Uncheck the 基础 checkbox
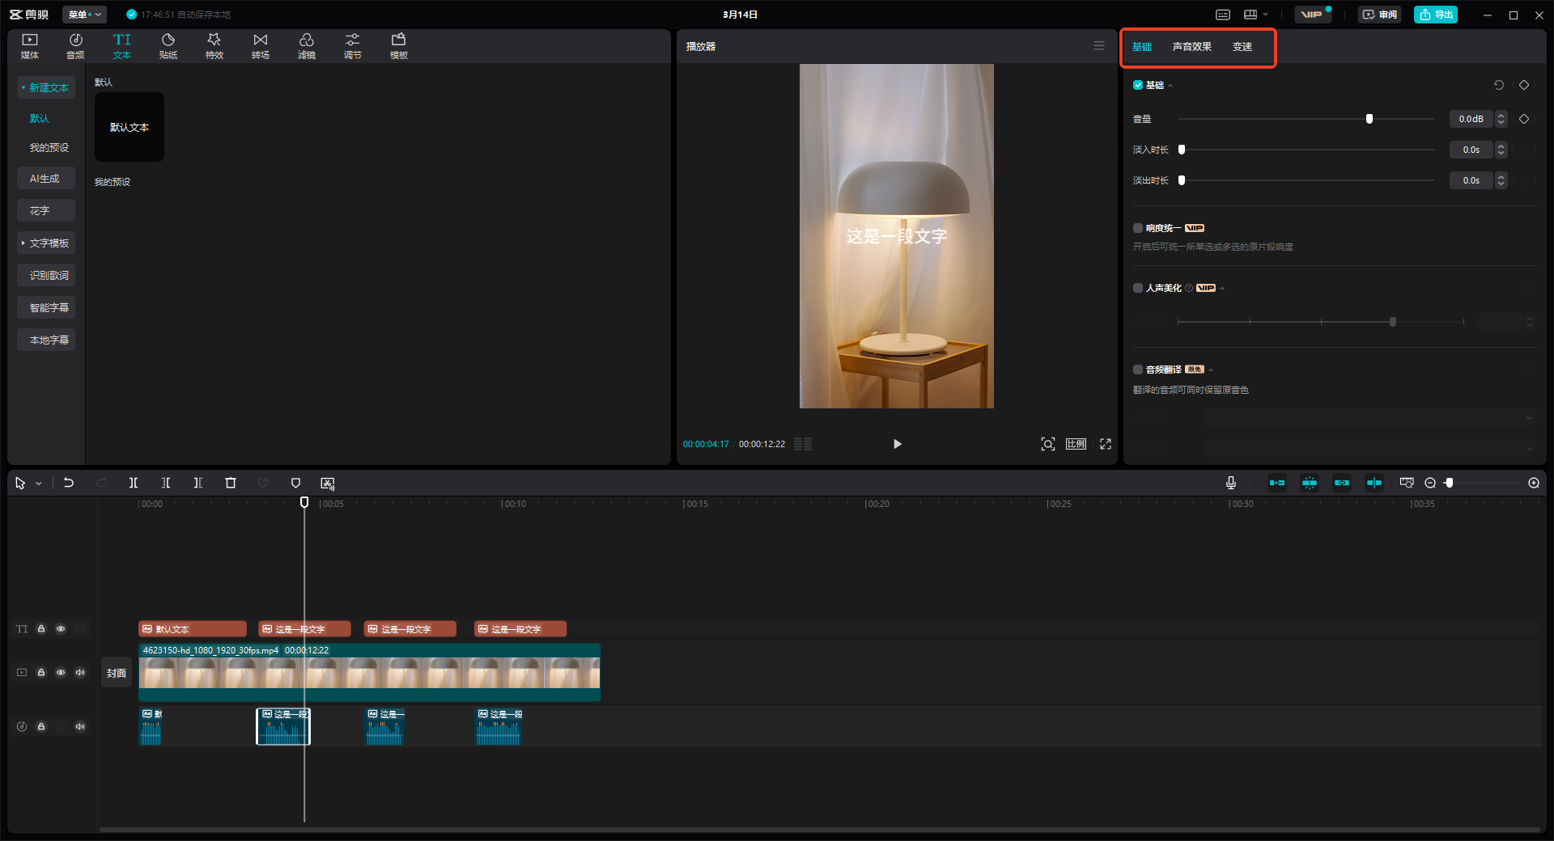This screenshot has height=841, width=1554. coord(1138,85)
